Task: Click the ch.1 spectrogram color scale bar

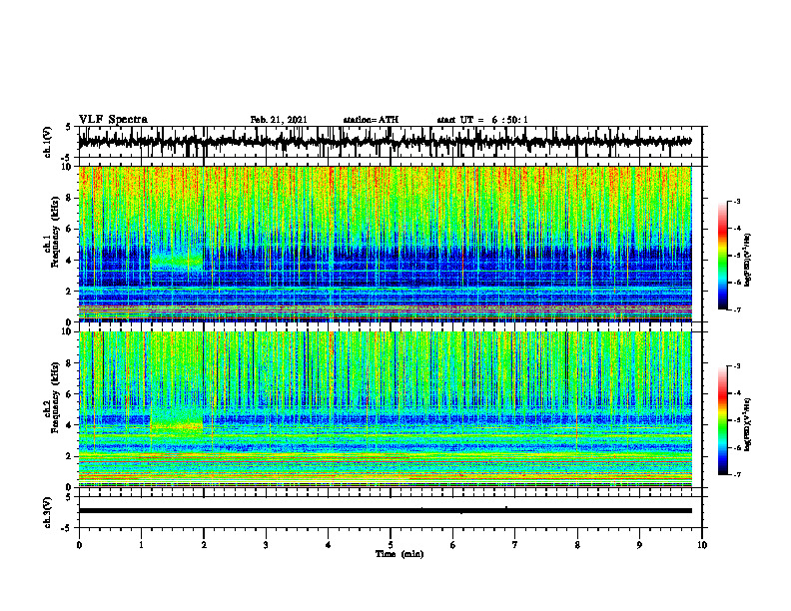Action: 722,256
